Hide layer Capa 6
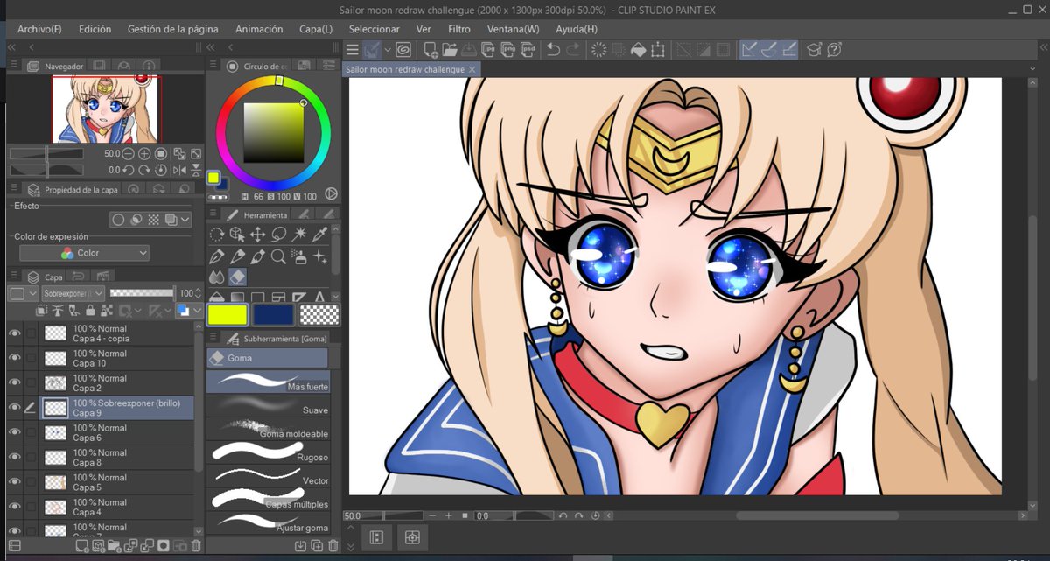The width and height of the screenshot is (1050, 561). [13, 432]
